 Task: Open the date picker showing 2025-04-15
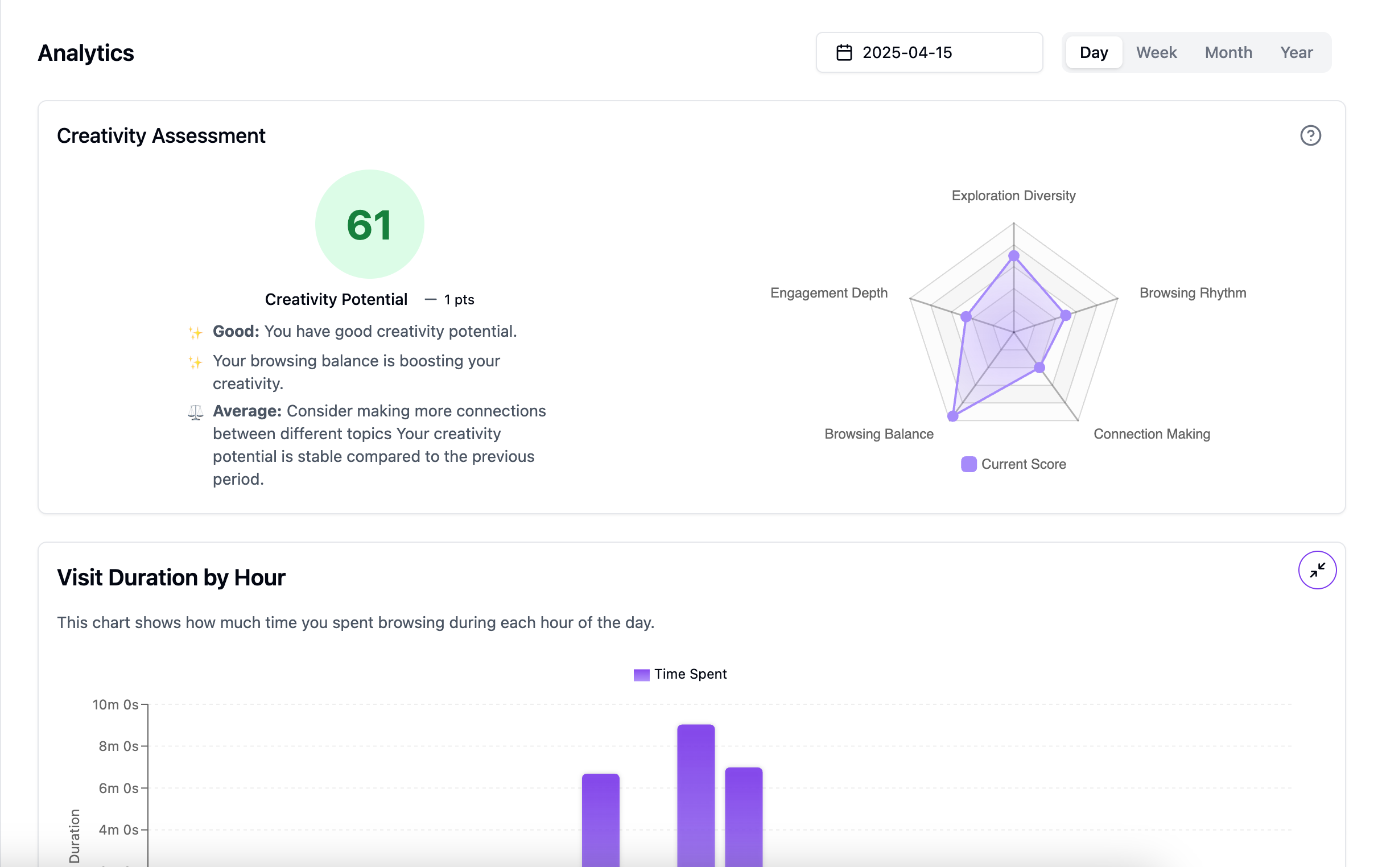(x=929, y=53)
